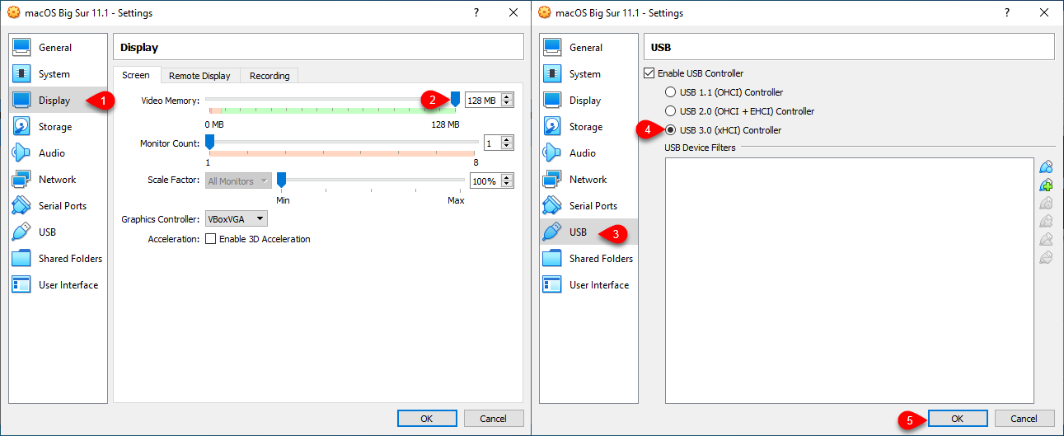Close the left Display settings window
1064x436 pixels.
tap(513, 13)
